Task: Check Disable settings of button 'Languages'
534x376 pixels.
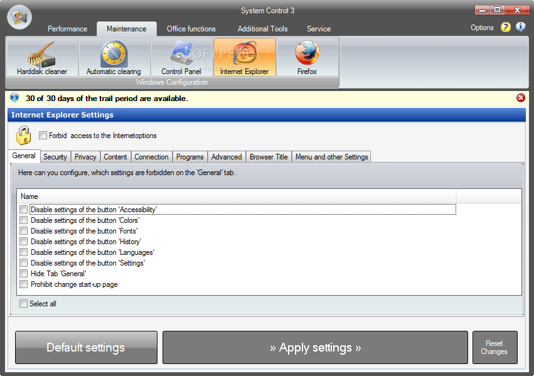Action: [23, 252]
